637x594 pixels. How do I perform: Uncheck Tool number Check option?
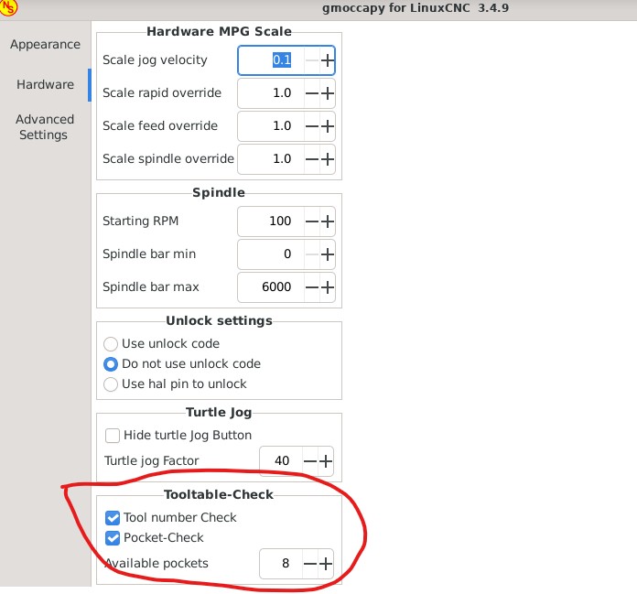coord(113,518)
